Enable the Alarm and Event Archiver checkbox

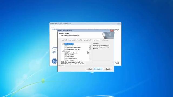click(x=66, y=48)
